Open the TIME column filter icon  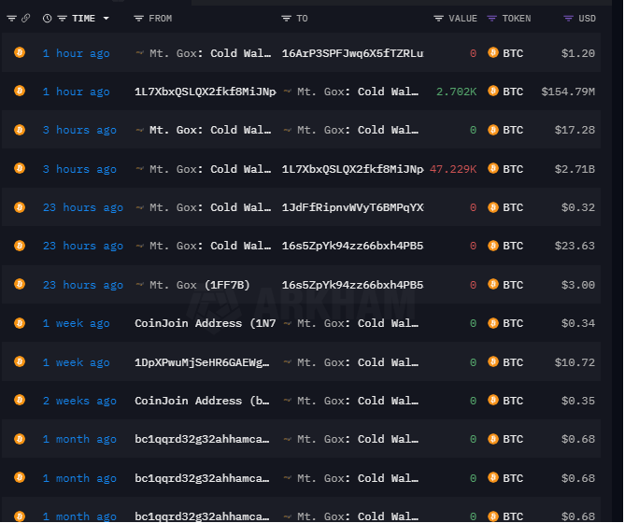(x=63, y=19)
